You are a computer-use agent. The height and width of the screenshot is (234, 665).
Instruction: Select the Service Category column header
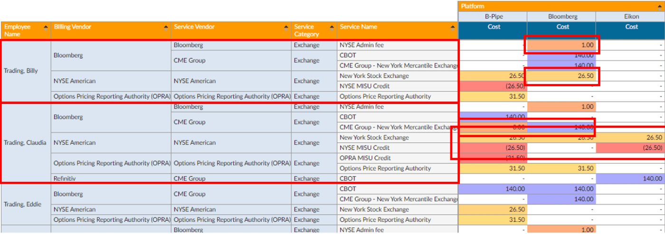click(314, 30)
